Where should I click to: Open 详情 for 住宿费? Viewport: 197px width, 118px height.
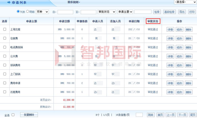pos(170,39)
